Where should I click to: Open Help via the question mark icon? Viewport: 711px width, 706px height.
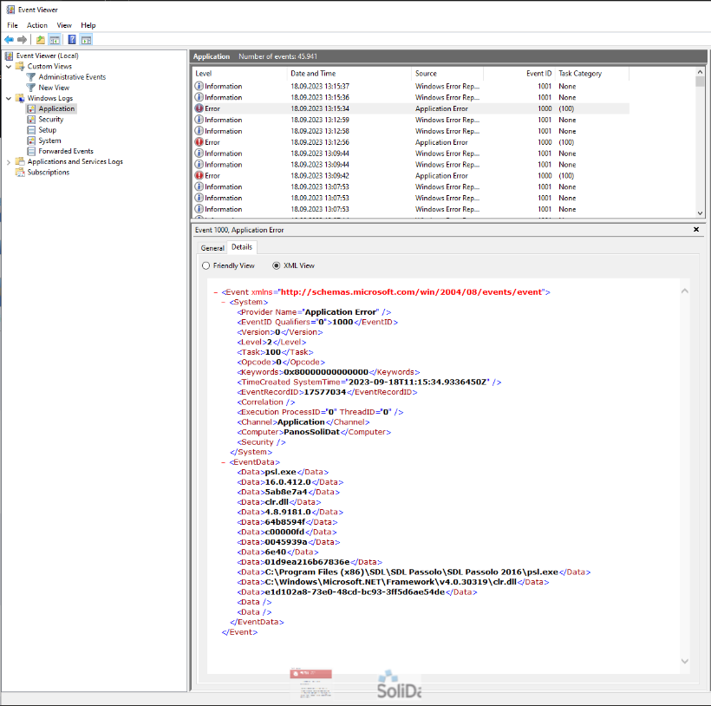[72, 40]
